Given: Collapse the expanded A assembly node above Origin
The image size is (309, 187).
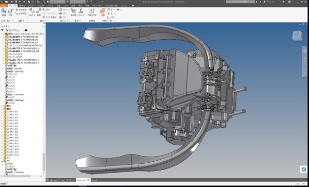Looking at the screenshot, I should (2, 161).
